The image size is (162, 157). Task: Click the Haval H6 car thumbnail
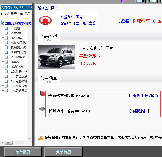pyautogui.click(x=56, y=57)
